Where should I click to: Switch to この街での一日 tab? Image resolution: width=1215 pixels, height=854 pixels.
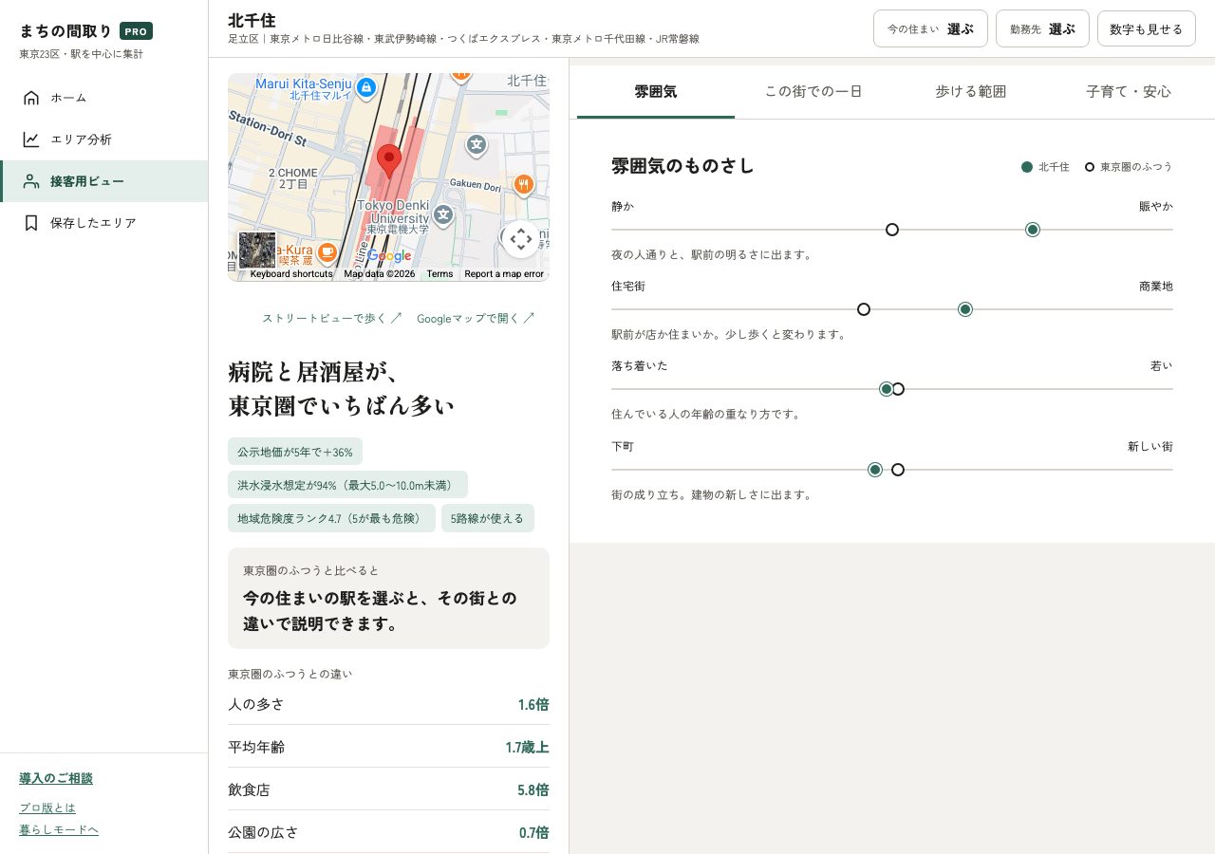813,92
